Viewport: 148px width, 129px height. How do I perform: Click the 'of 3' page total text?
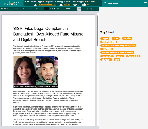pyautogui.click(x=51, y=9)
